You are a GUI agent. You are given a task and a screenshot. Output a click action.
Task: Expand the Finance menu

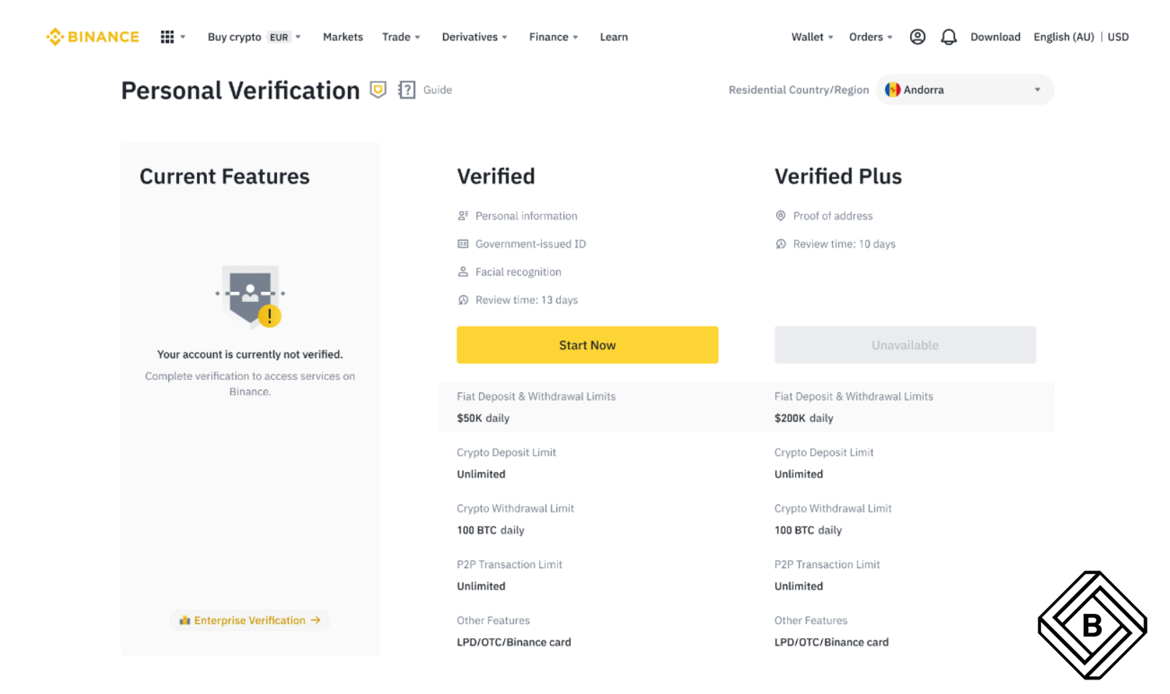click(x=553, y=36)
